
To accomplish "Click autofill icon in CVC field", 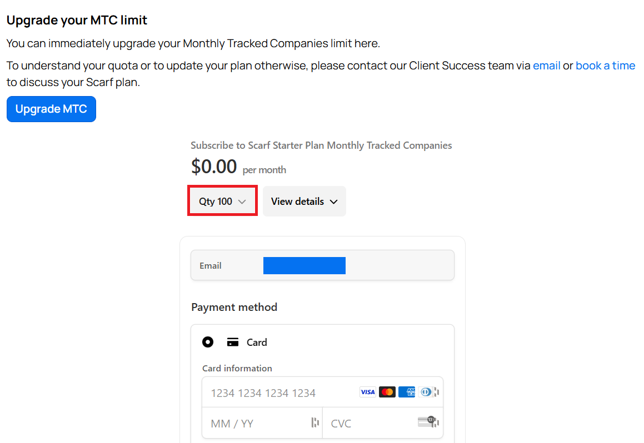I will (x=437, y=423).
